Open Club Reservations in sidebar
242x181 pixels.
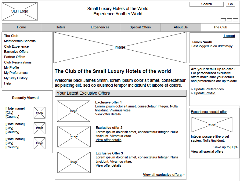18,62
